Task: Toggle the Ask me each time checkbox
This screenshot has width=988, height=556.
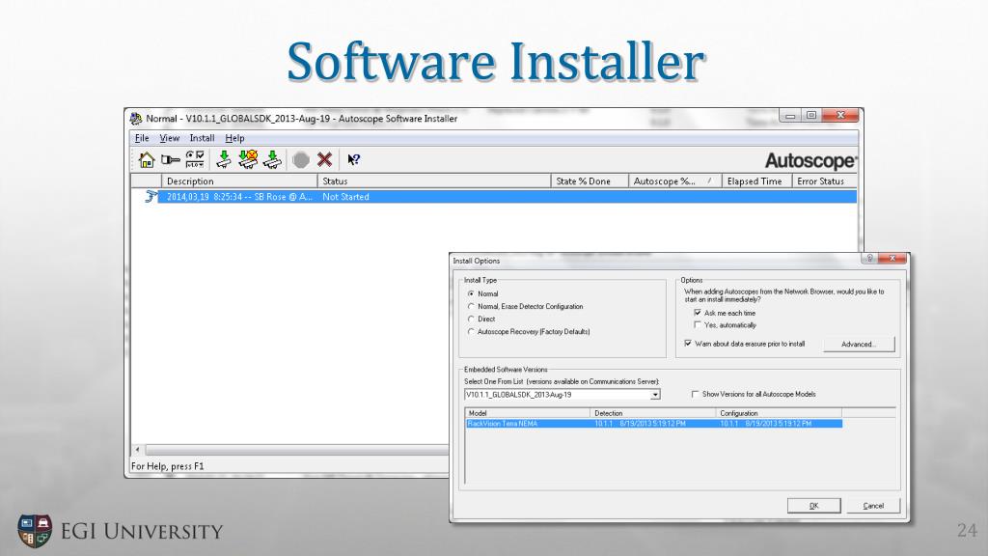Action: (698, 313)
